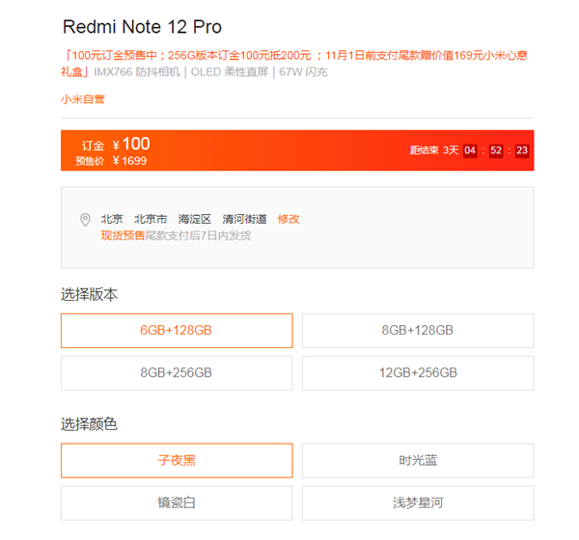579x540 pixels.
Task: Click the 北京市 city text
Action: click(151, 219)
